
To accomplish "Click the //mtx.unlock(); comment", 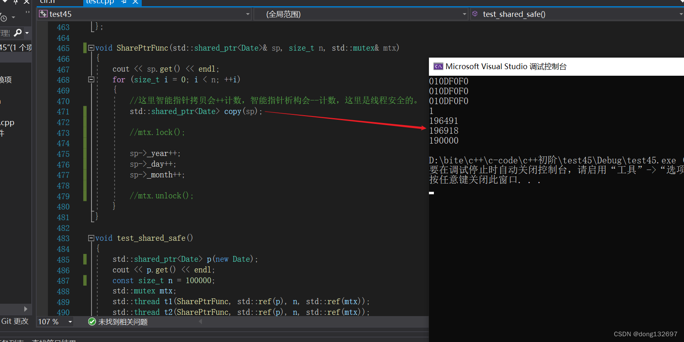I will [162, 195].
